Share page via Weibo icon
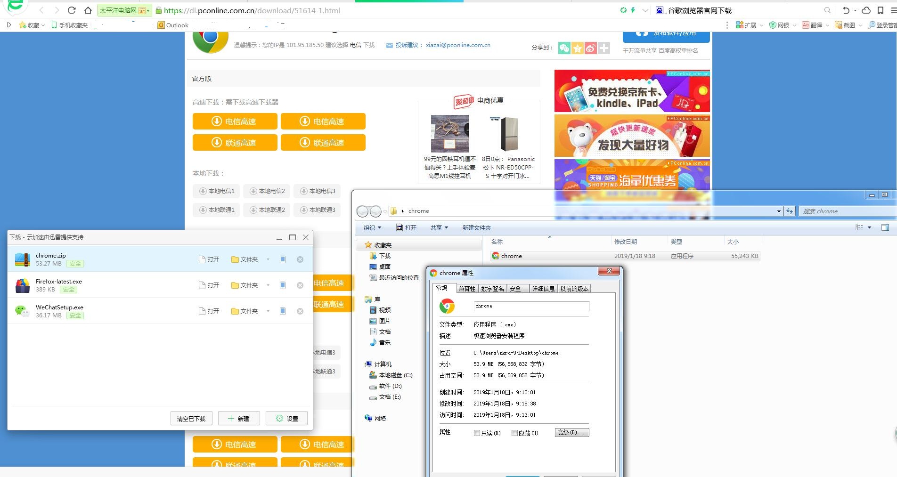 [x=590, y=48]
